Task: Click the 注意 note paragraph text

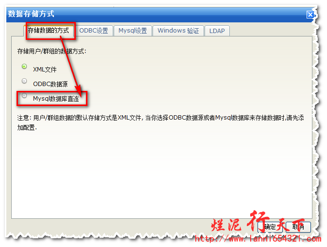Action: coord(160,123)
